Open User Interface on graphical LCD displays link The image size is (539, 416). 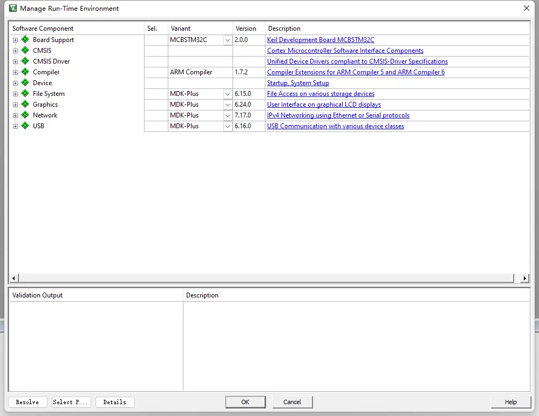pyautogui.click(x=324, y=105)
